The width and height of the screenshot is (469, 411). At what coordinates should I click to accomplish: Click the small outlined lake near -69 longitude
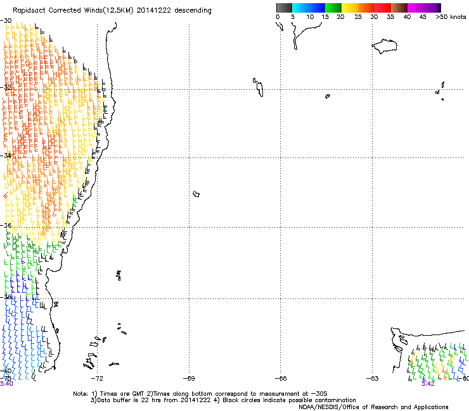(x=196, y=194)
